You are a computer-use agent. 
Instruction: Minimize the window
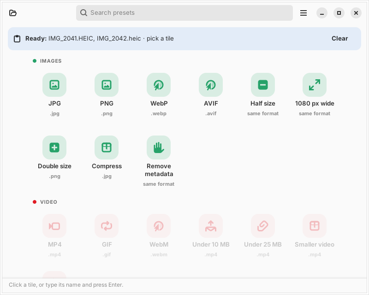321,13
